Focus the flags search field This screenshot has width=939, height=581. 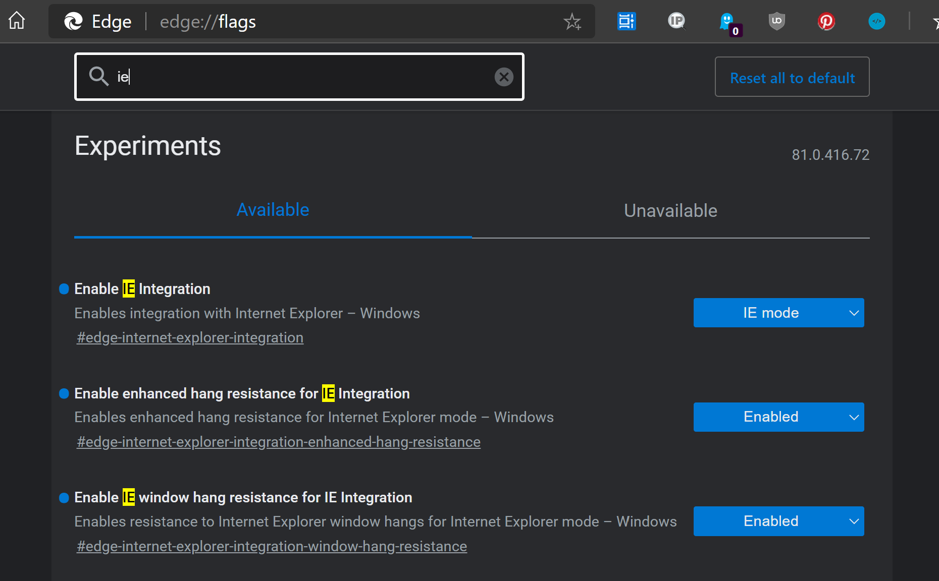coord(299,77)
